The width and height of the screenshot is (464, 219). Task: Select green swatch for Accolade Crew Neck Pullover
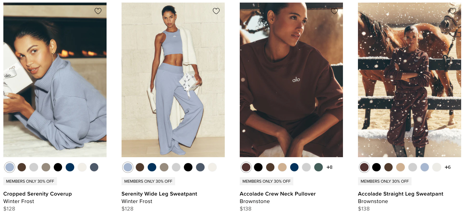point(318,167)
